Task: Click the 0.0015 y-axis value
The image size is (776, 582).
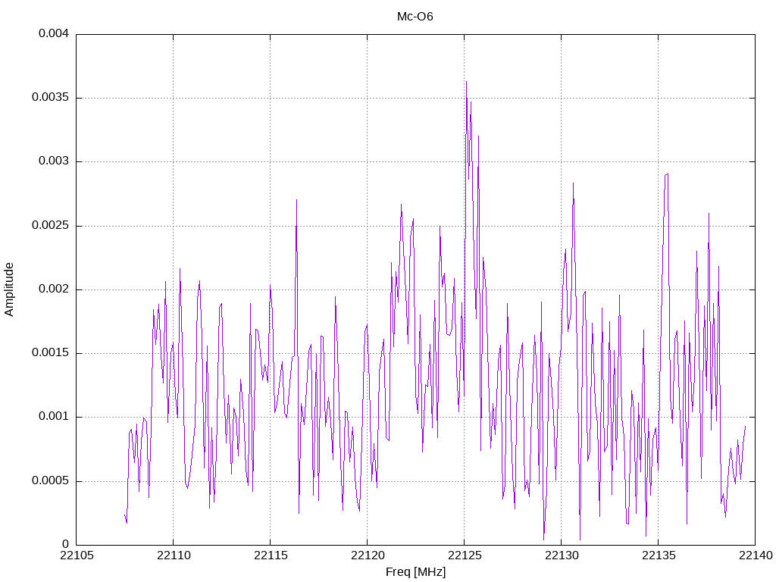Action: click(50, 353)
